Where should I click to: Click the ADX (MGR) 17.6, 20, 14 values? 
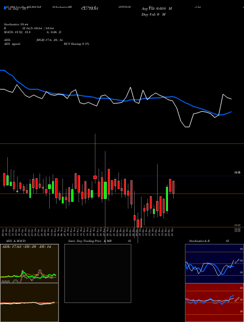coord(49,40)
